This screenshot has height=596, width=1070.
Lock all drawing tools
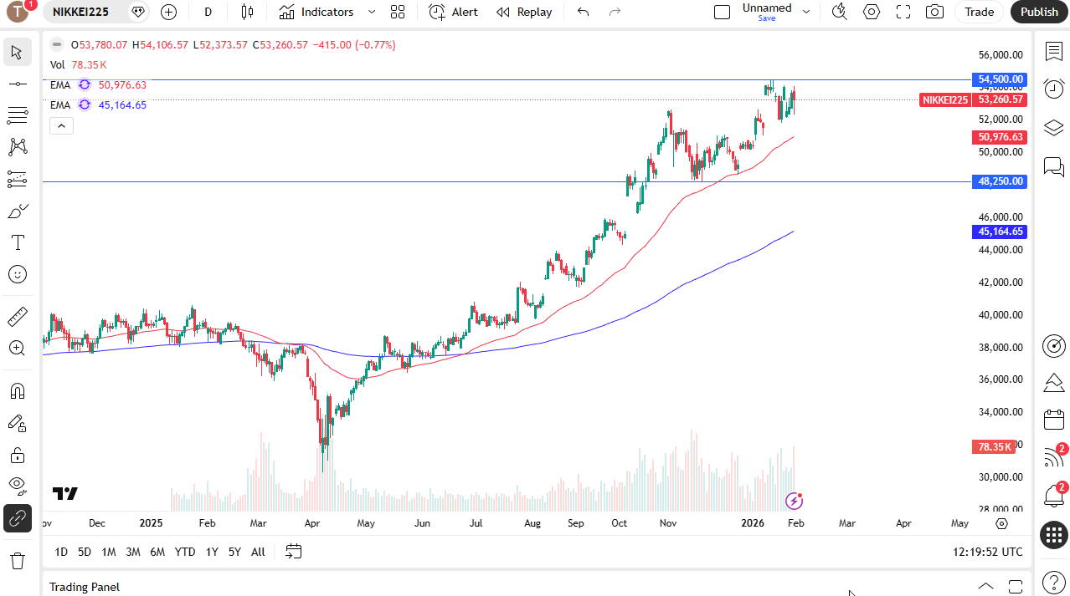point(17,455)
